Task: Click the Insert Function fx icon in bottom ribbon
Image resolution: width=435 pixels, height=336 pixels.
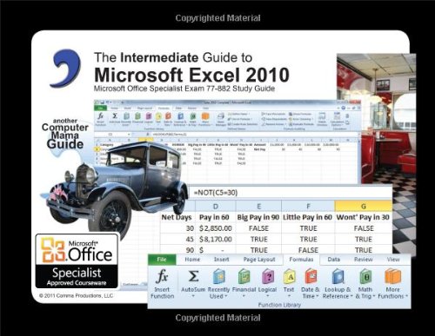Action: (x=162, y=277)
